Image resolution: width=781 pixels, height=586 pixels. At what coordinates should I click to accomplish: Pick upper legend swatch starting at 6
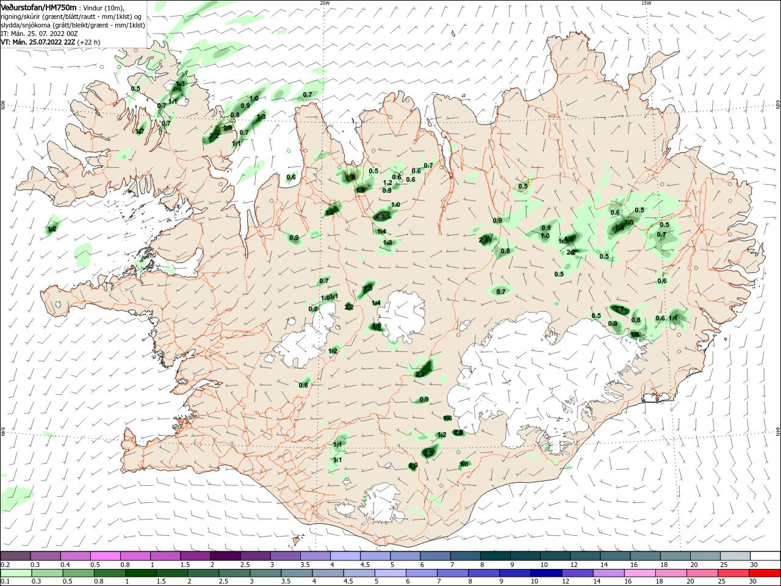tap(434, 555)
